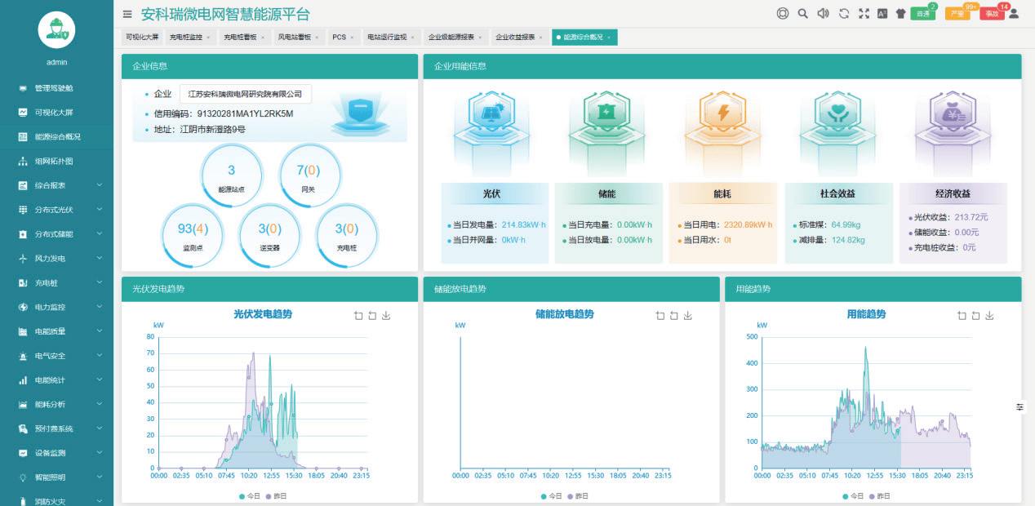Expand the 电气安全 sidebar menu
1035x506 pixels.
click(56, 356)
